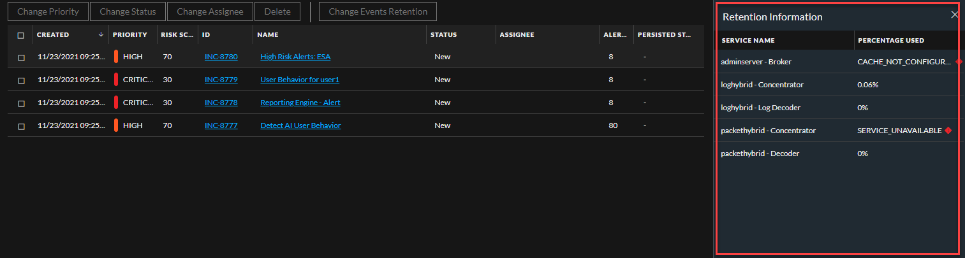Screen dimensions: 965x258
Task: Toggle the select-all incidents checkbox
Action: [x=21, y=35]
